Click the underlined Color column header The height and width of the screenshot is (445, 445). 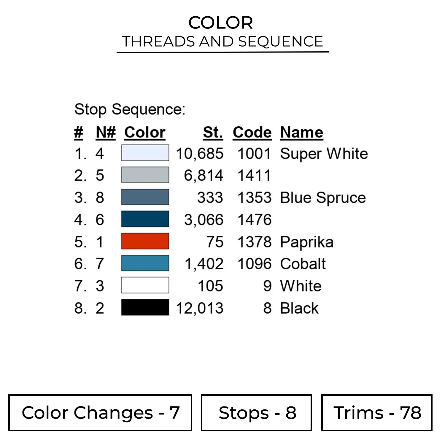[144, 132]
